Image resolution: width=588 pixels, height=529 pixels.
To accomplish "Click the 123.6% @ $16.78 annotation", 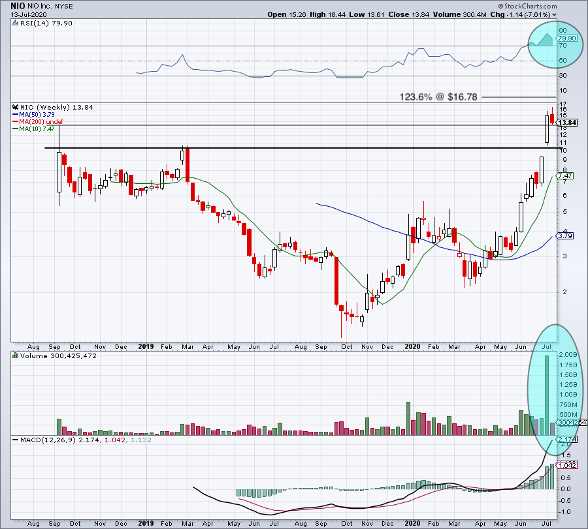I will 438,97.
